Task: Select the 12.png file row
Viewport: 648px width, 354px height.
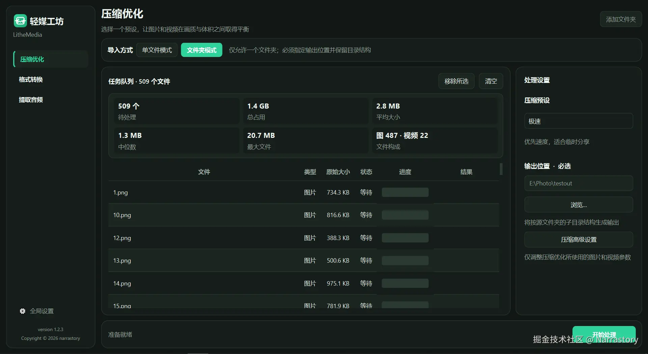Action: pyautogui.click(x=304, y=238)
